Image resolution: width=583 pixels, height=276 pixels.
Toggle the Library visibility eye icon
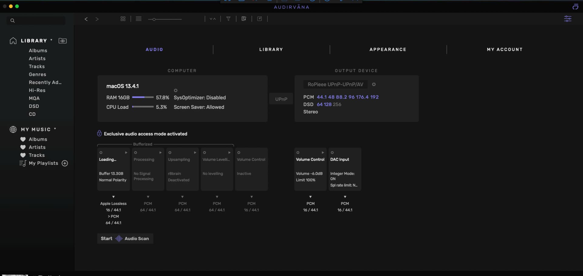[x=63, y=41]
